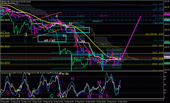This screenshot has width=170, height=103.
Task: Select the magenta Daily Pivot label
Action: coord(104,16)
